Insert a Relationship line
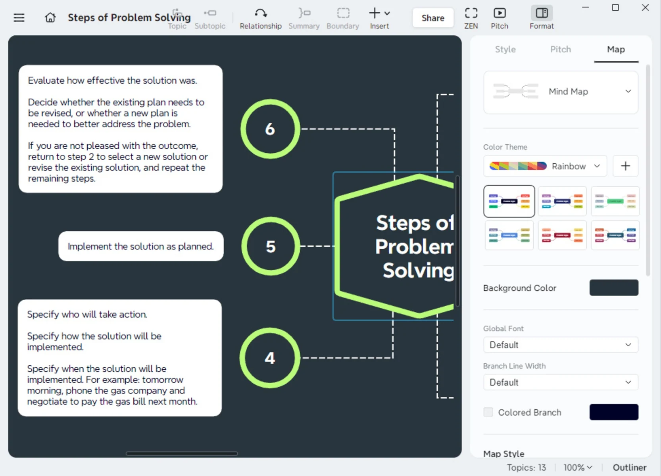661x476 pixels. coord(261,19)
